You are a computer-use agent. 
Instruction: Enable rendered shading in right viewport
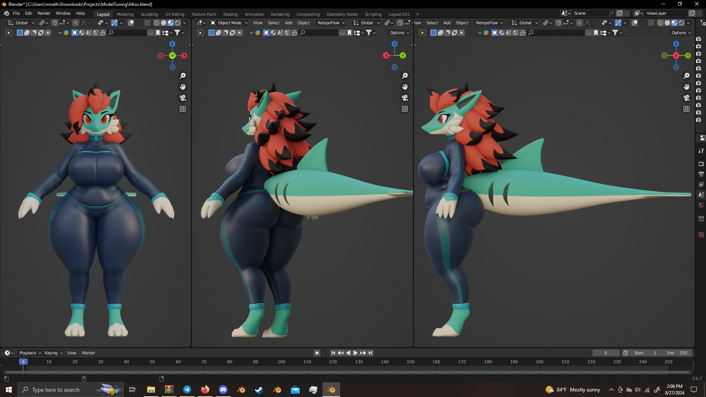click(x=681, y=23)
